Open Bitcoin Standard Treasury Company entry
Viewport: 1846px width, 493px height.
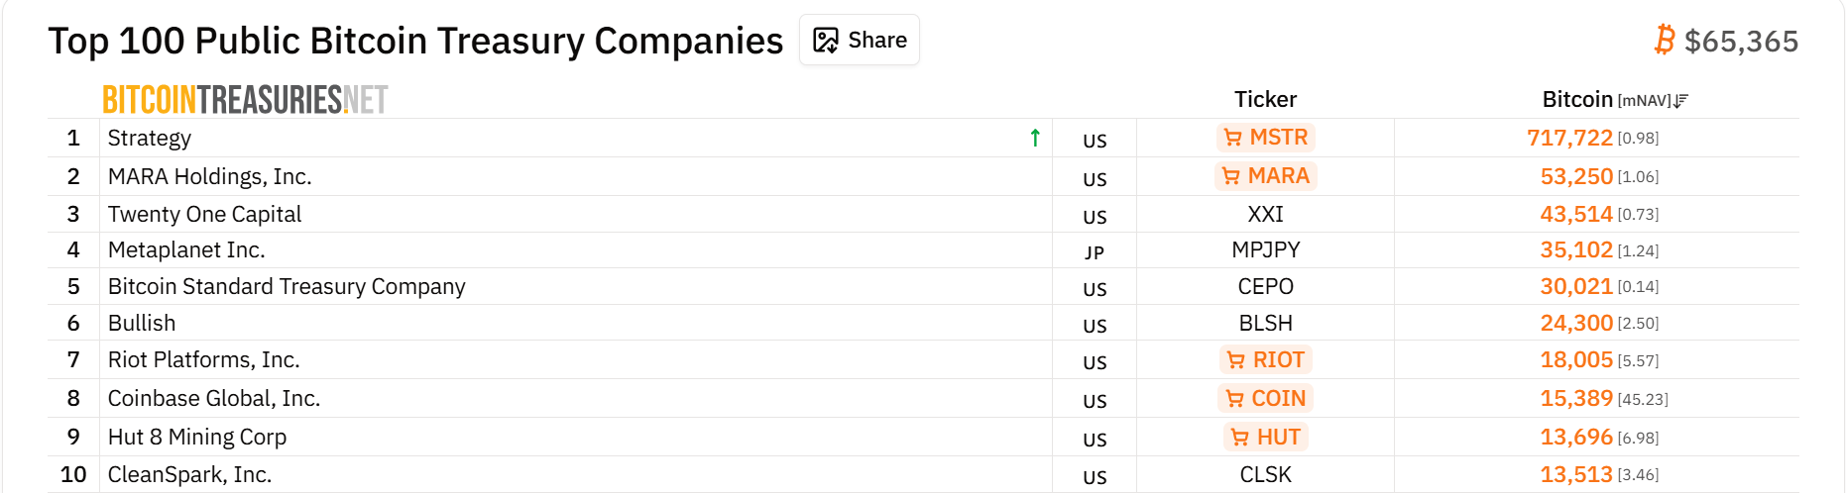tap(287, 286)
